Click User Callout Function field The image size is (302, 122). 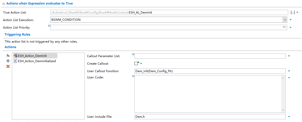point(210,71)
